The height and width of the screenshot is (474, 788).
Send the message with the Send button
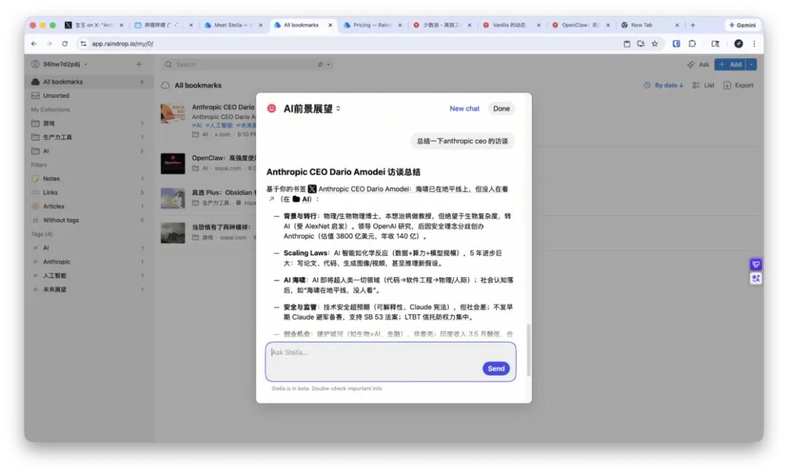click(x=496, y=368)
